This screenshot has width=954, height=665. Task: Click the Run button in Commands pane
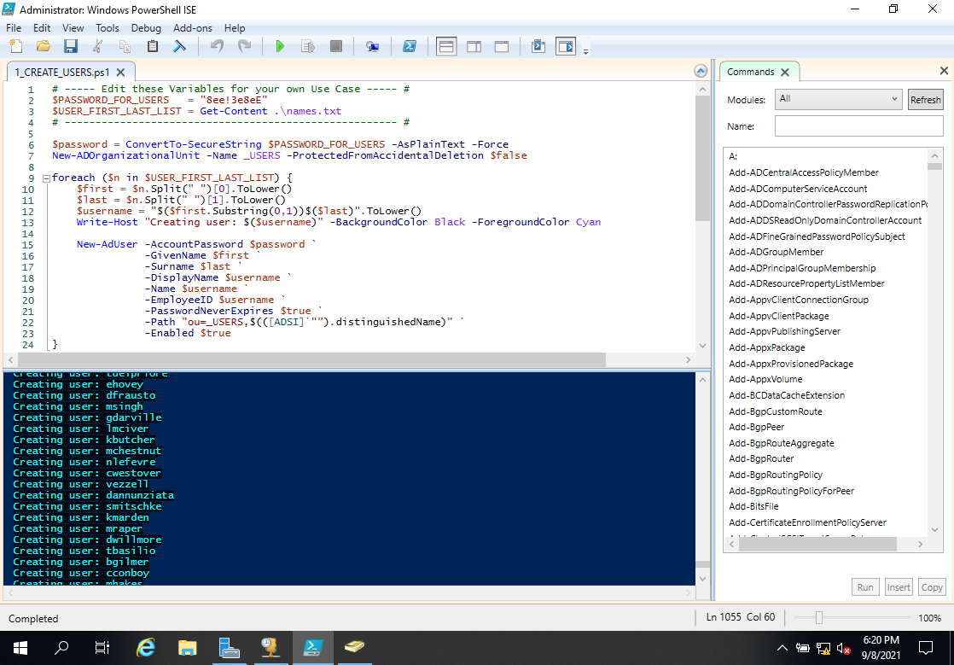tap(865, 587)
